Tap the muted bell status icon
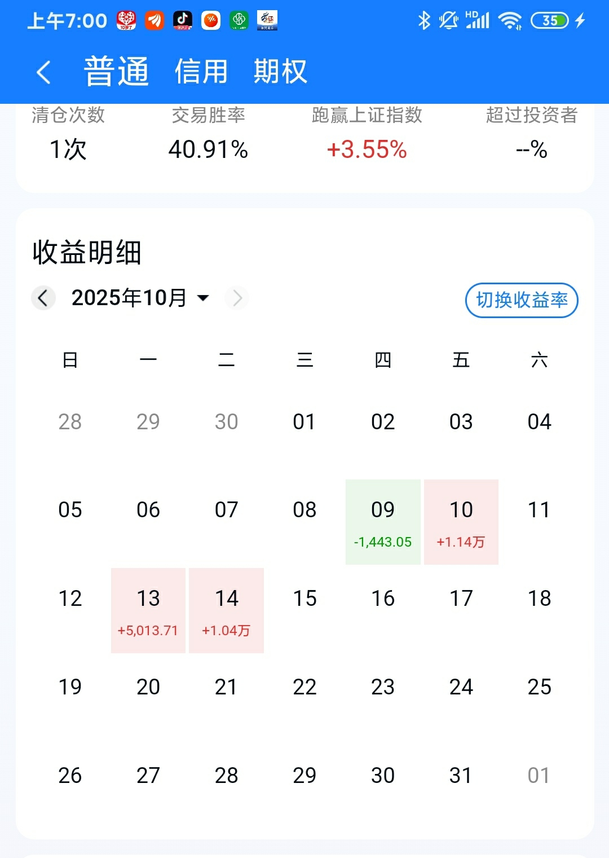Screen dimensions: 609x858 448,21
